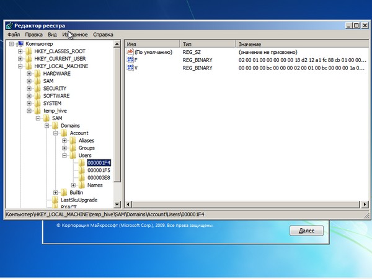This screenshot has width=372, height=279.
Task: Select the binary value V icon
Action: [x=130, y=68]
